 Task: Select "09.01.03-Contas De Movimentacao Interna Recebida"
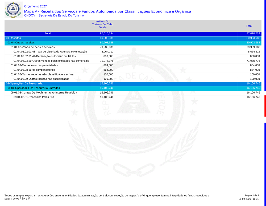point(44,93)
